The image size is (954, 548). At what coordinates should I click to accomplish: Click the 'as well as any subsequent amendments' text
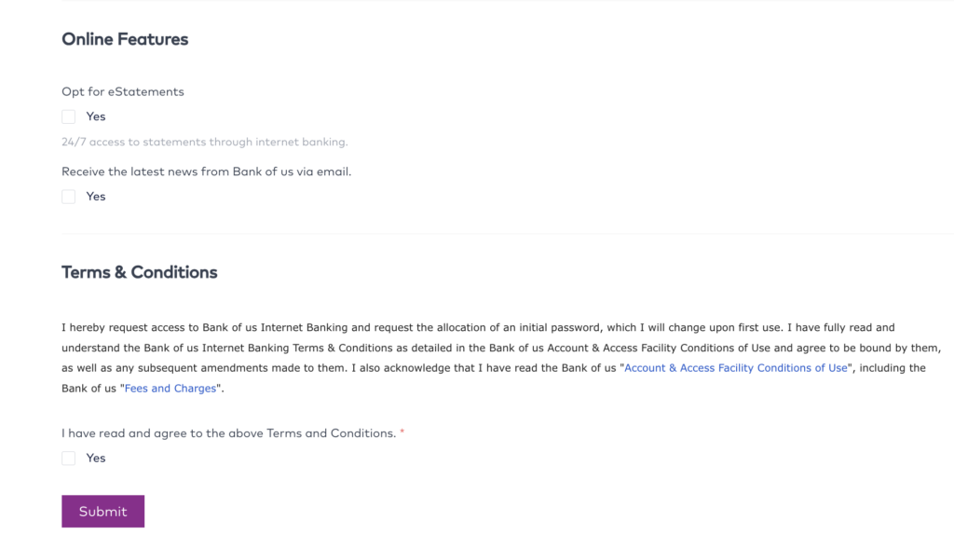click(168, 368)
